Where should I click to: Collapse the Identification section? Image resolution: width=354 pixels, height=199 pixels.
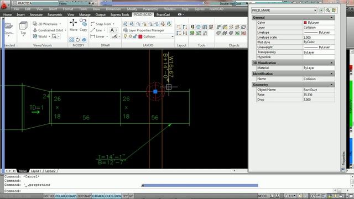331,74
